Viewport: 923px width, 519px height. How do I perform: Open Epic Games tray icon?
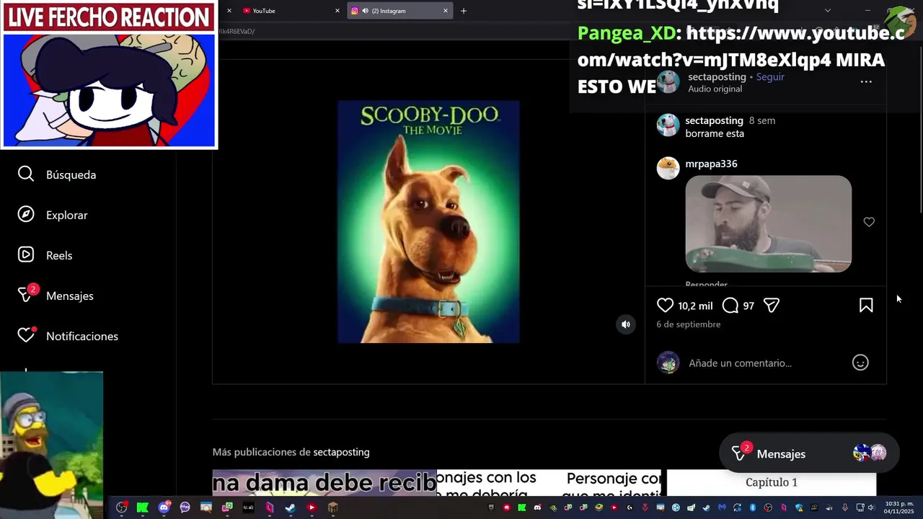point(491,507)
